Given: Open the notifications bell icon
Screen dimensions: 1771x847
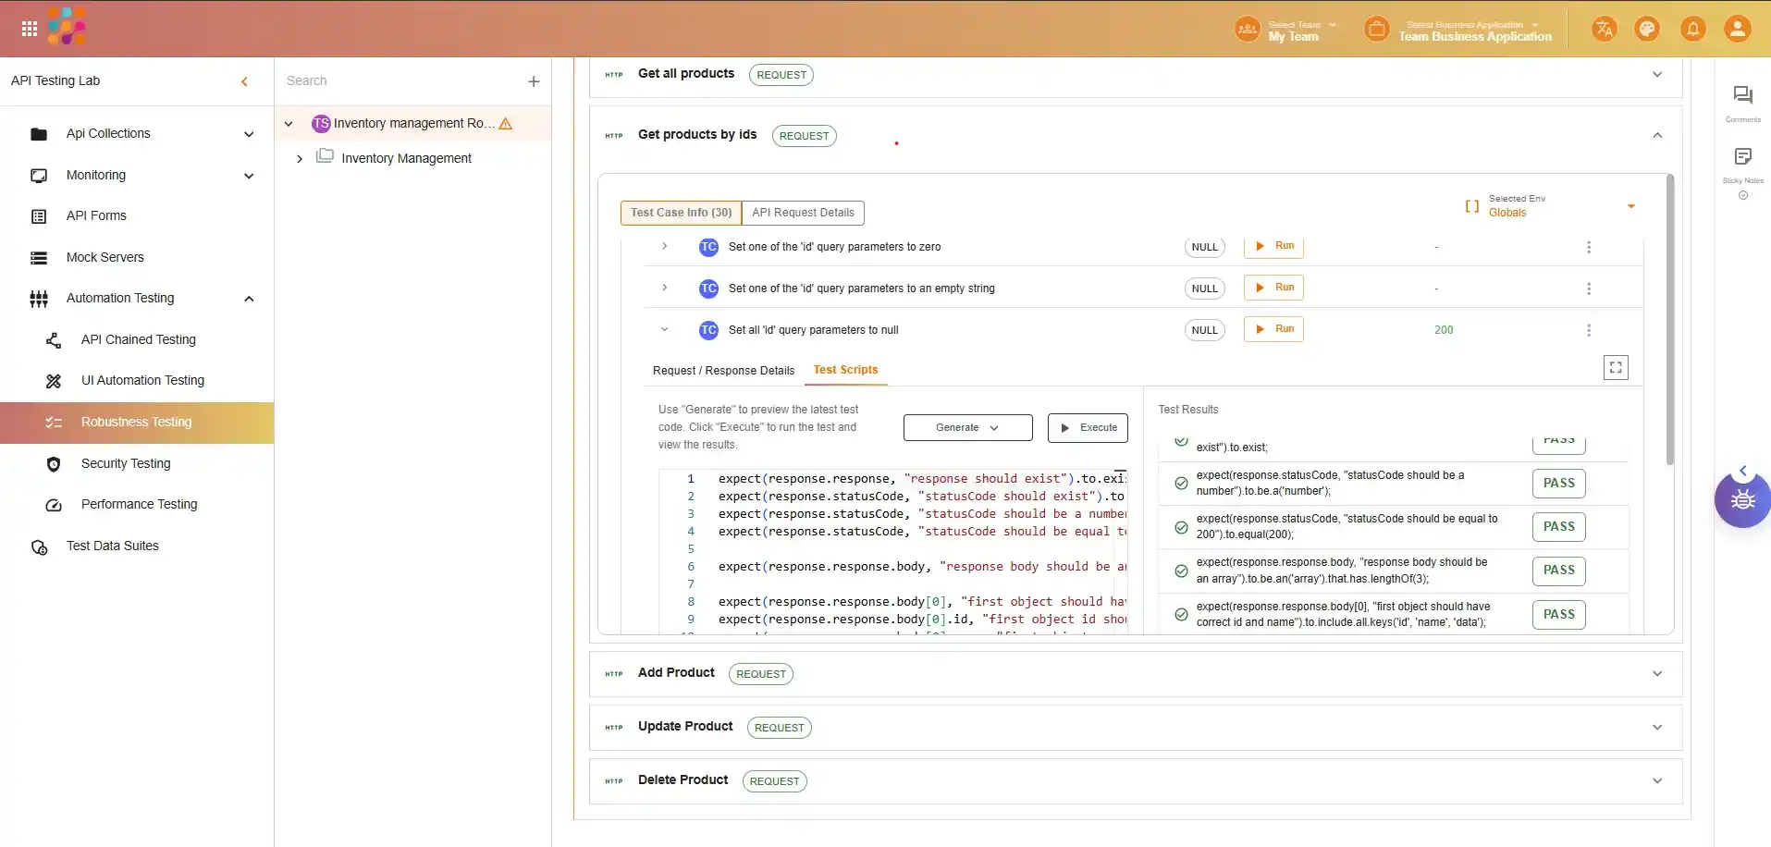Looking at the screenshot, I should point(1692,30).
